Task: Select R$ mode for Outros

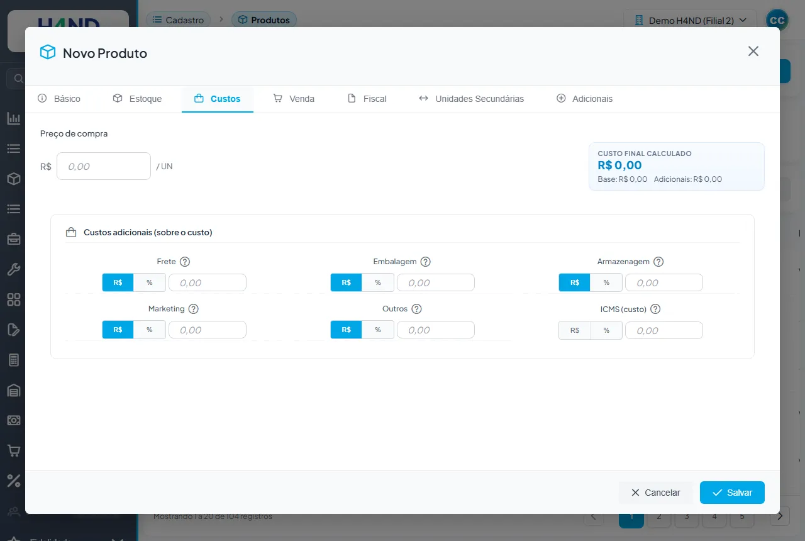Action: click(347, 330)
